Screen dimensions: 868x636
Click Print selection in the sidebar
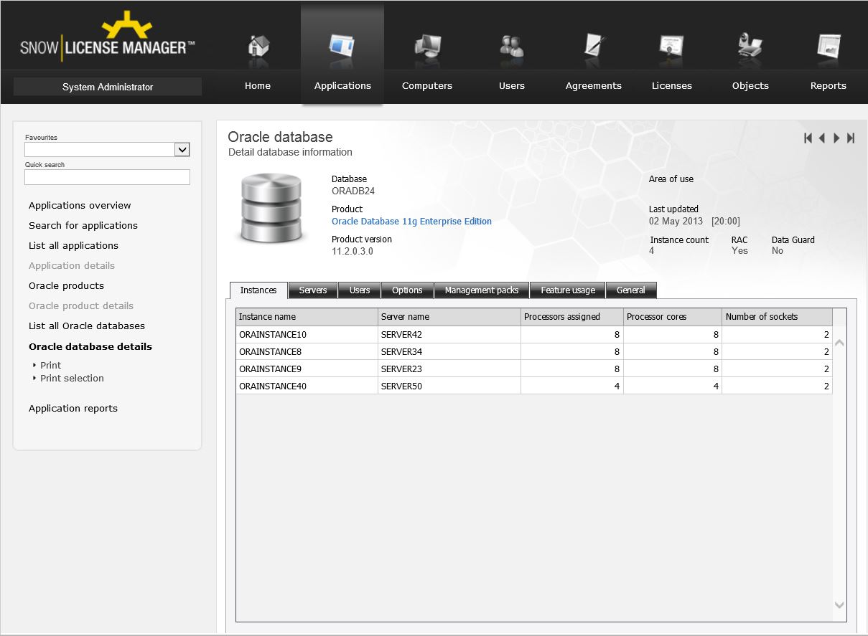tap(72, 379)
